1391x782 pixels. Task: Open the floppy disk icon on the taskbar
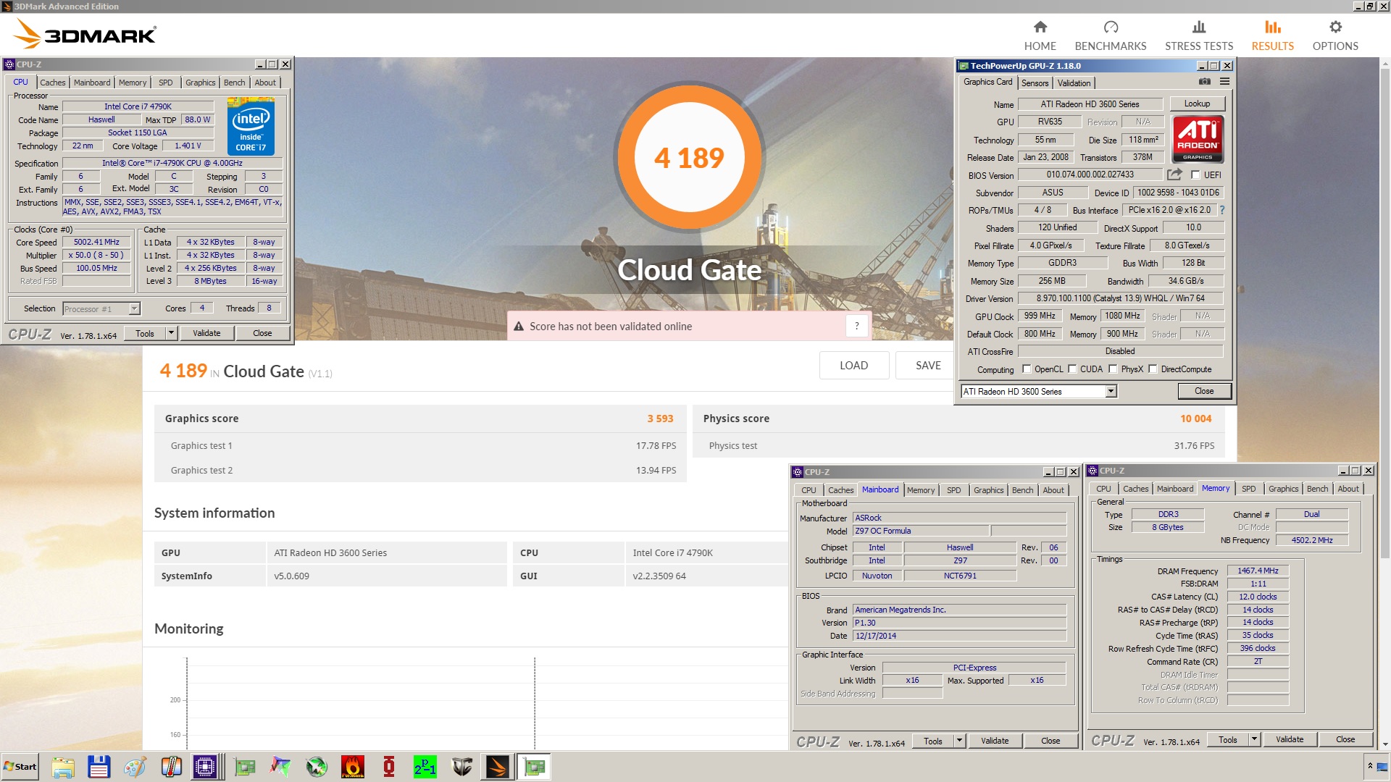coord(99,766)
